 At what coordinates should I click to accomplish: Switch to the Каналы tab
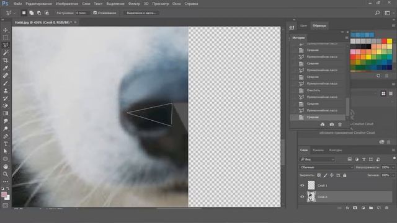318,150
